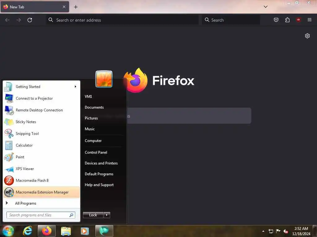
Task: Launch Windows Media Player from taskbar
Action: 85,231
